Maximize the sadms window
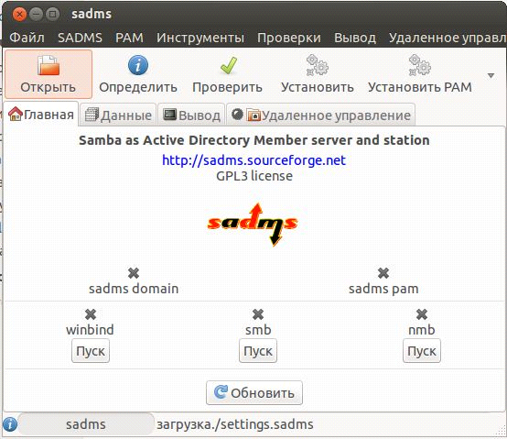The width and height of the screenshot is (507, 439). pyautogui.click(x=52, y=15)
